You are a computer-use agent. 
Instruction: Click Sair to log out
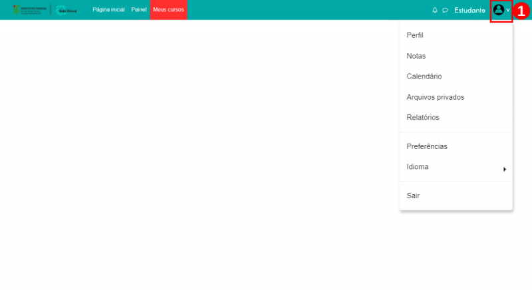456,196
